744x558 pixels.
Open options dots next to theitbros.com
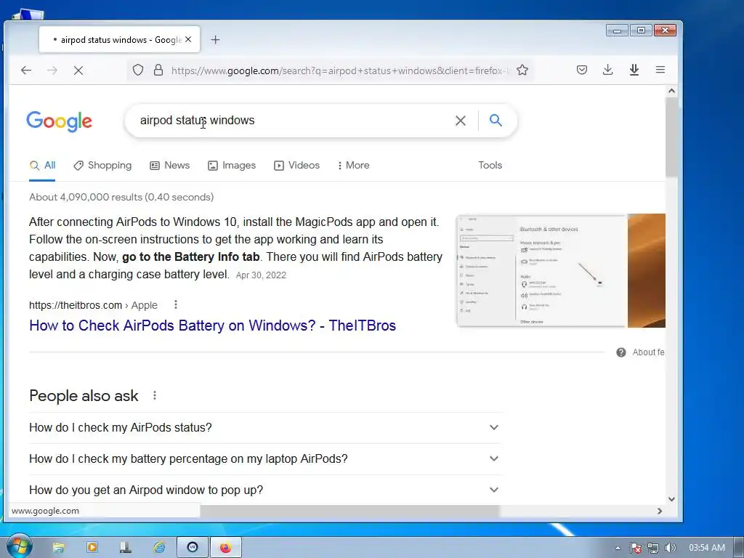click(176, 304)
